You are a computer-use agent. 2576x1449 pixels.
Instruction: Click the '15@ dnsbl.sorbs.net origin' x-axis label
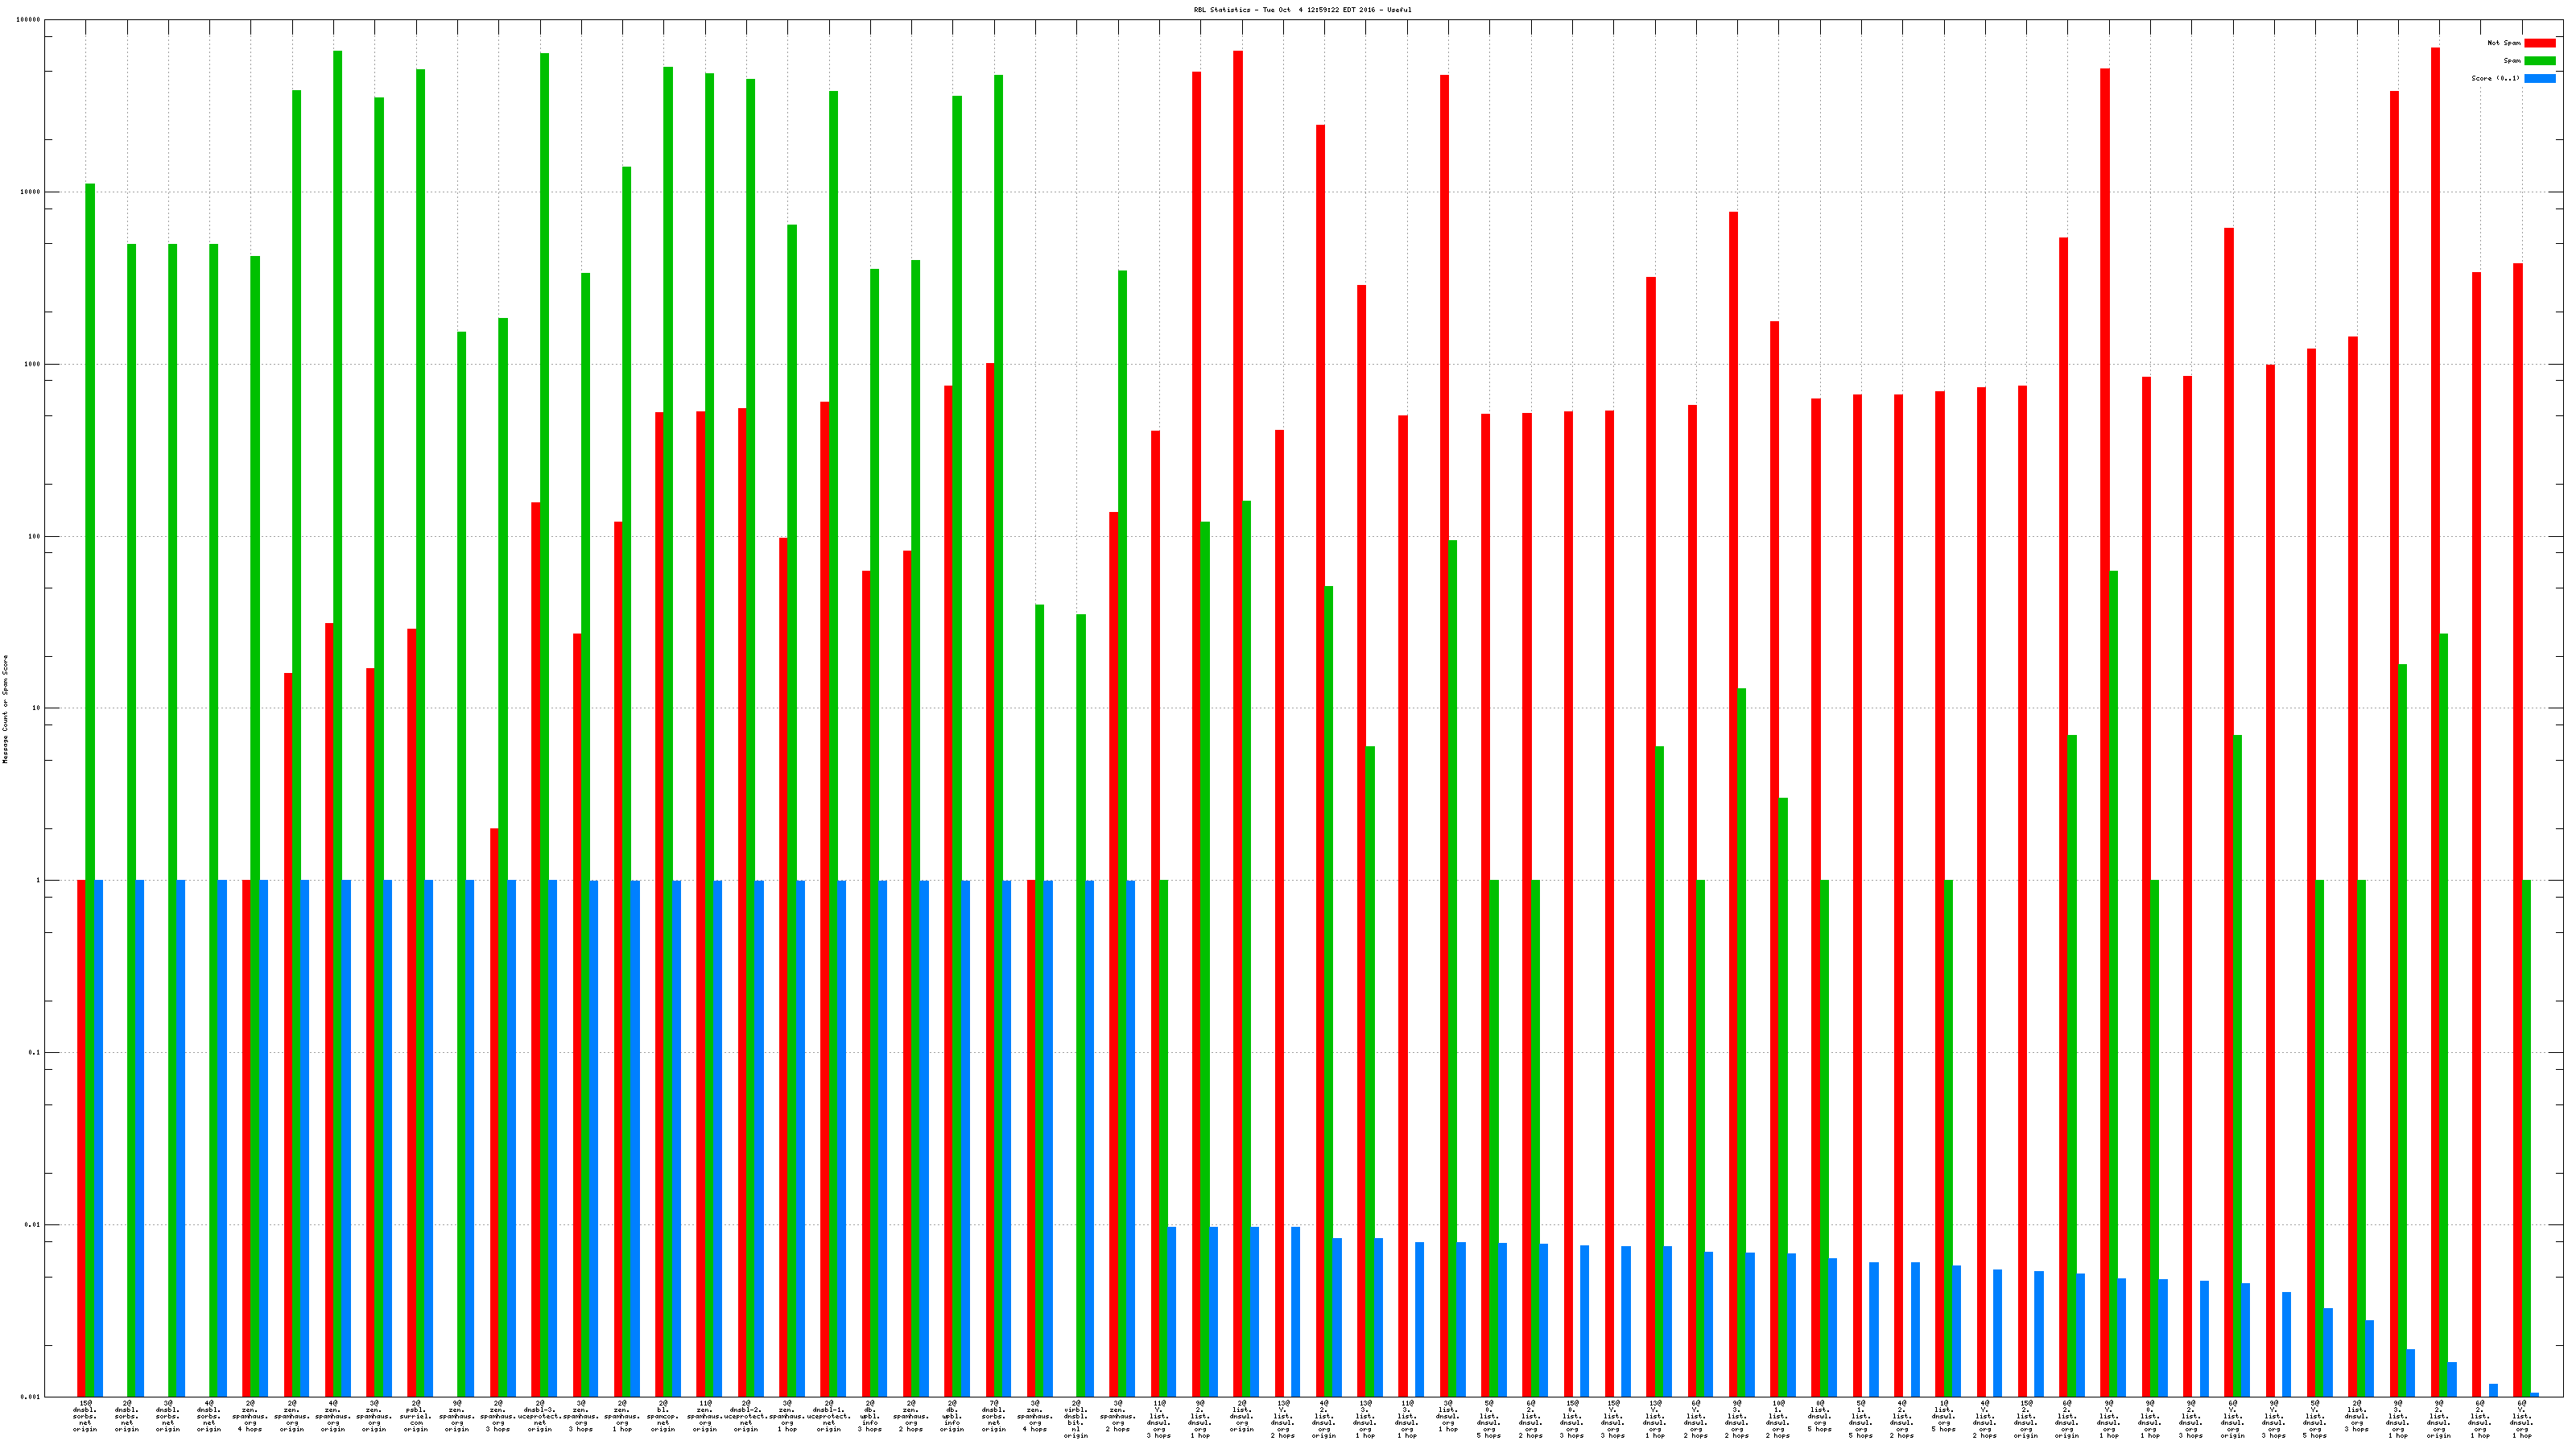[x=85, y=1416]
